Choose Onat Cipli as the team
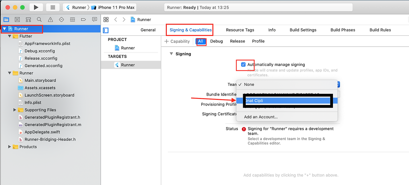Image resolution: width=409 pixels, height=185 pixels. [287, 101]
